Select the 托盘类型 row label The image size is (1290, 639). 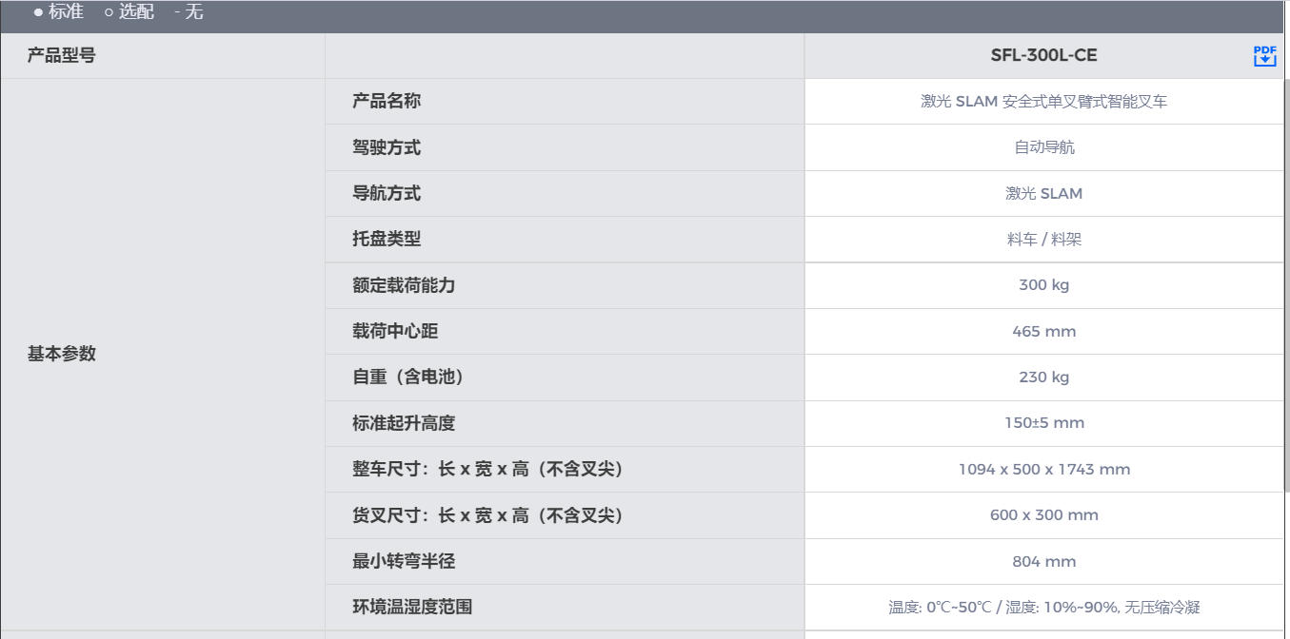point(387,239)
